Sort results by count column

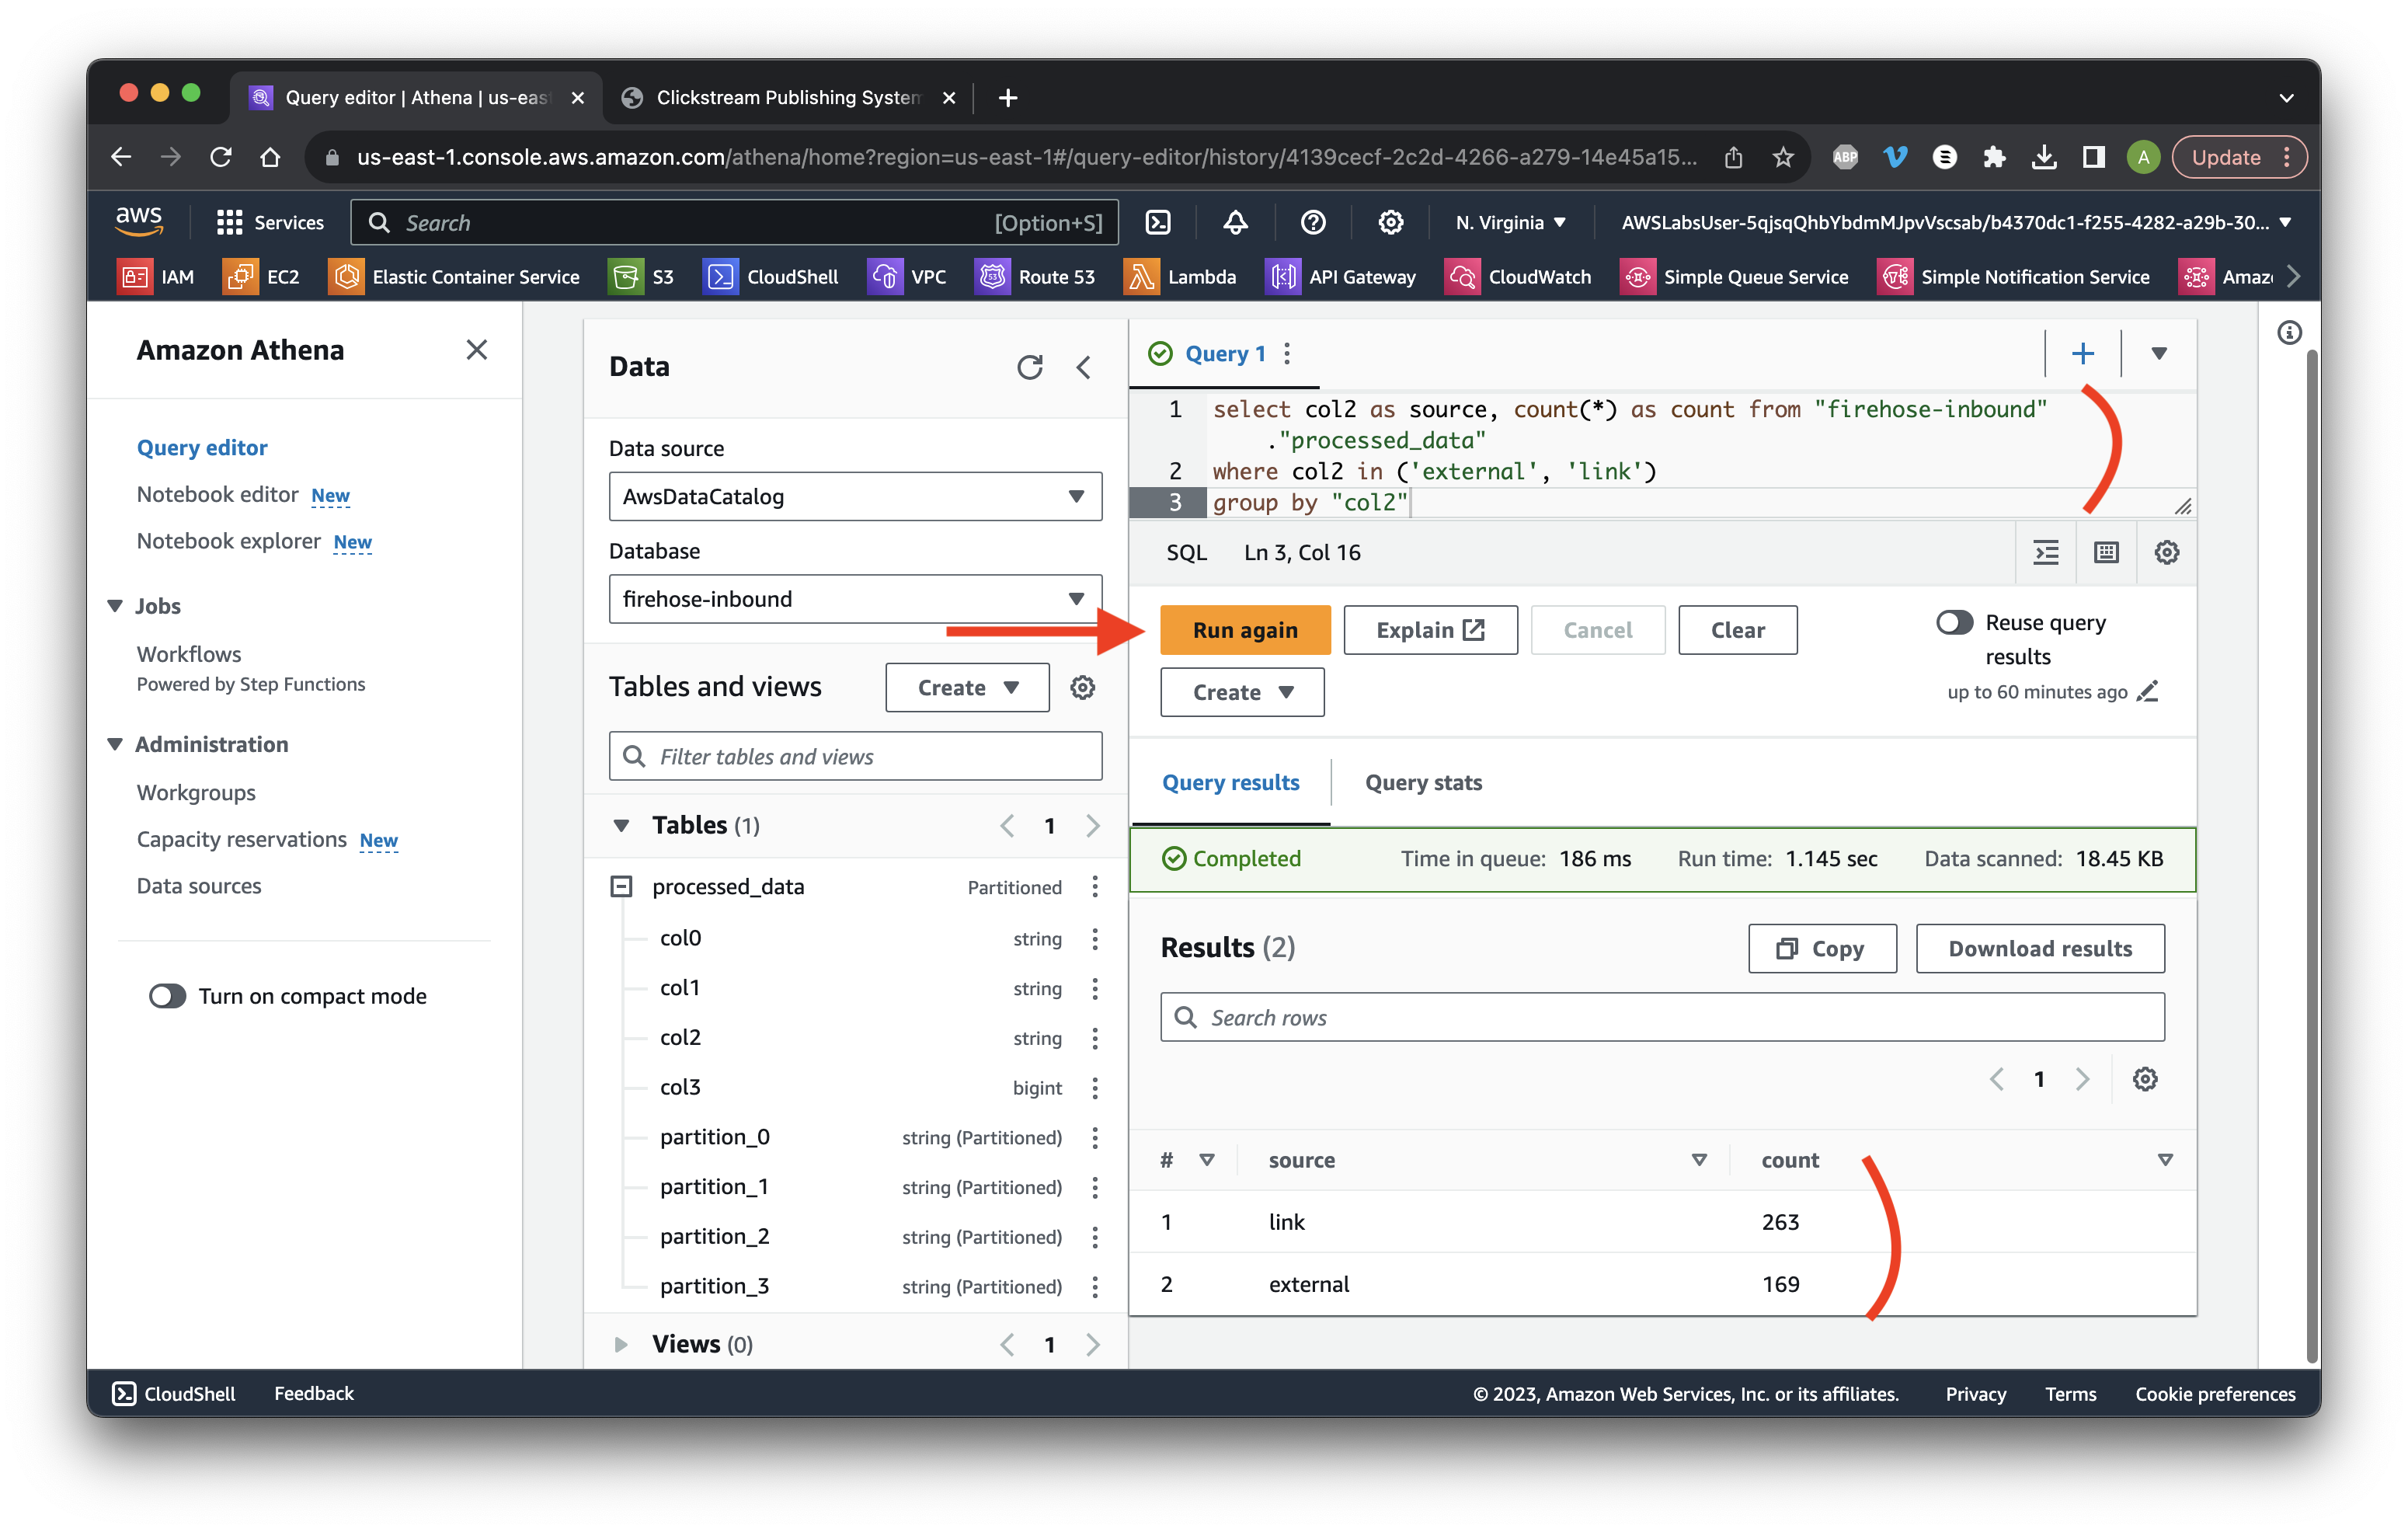[x=2164, y=1160]
